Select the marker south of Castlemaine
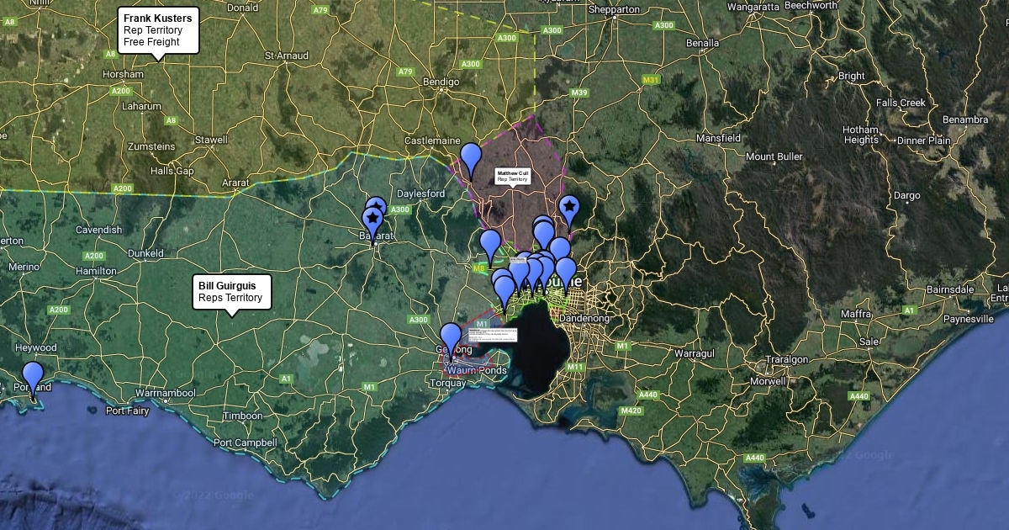The image size is (1009, 530). pyautogui.click(x=471, y=157)
